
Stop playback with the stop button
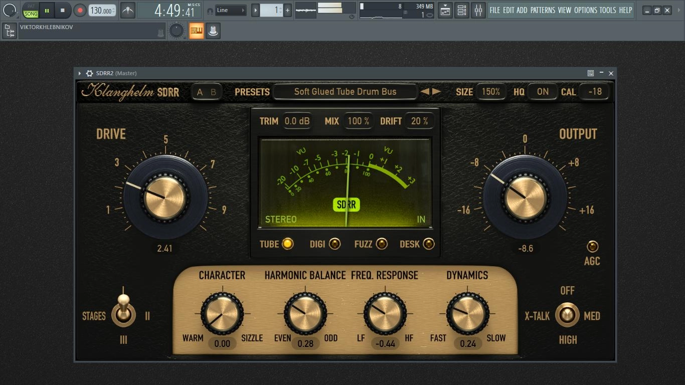click(x=62, y=10)
